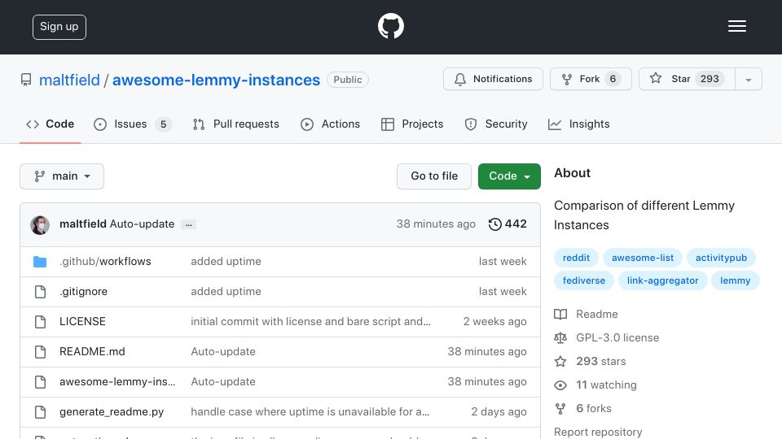The height and width of the screenshot is (439, 782).
Task: Open the 'added uptime' commit for .github/workflows
Action: click(226, 261)
